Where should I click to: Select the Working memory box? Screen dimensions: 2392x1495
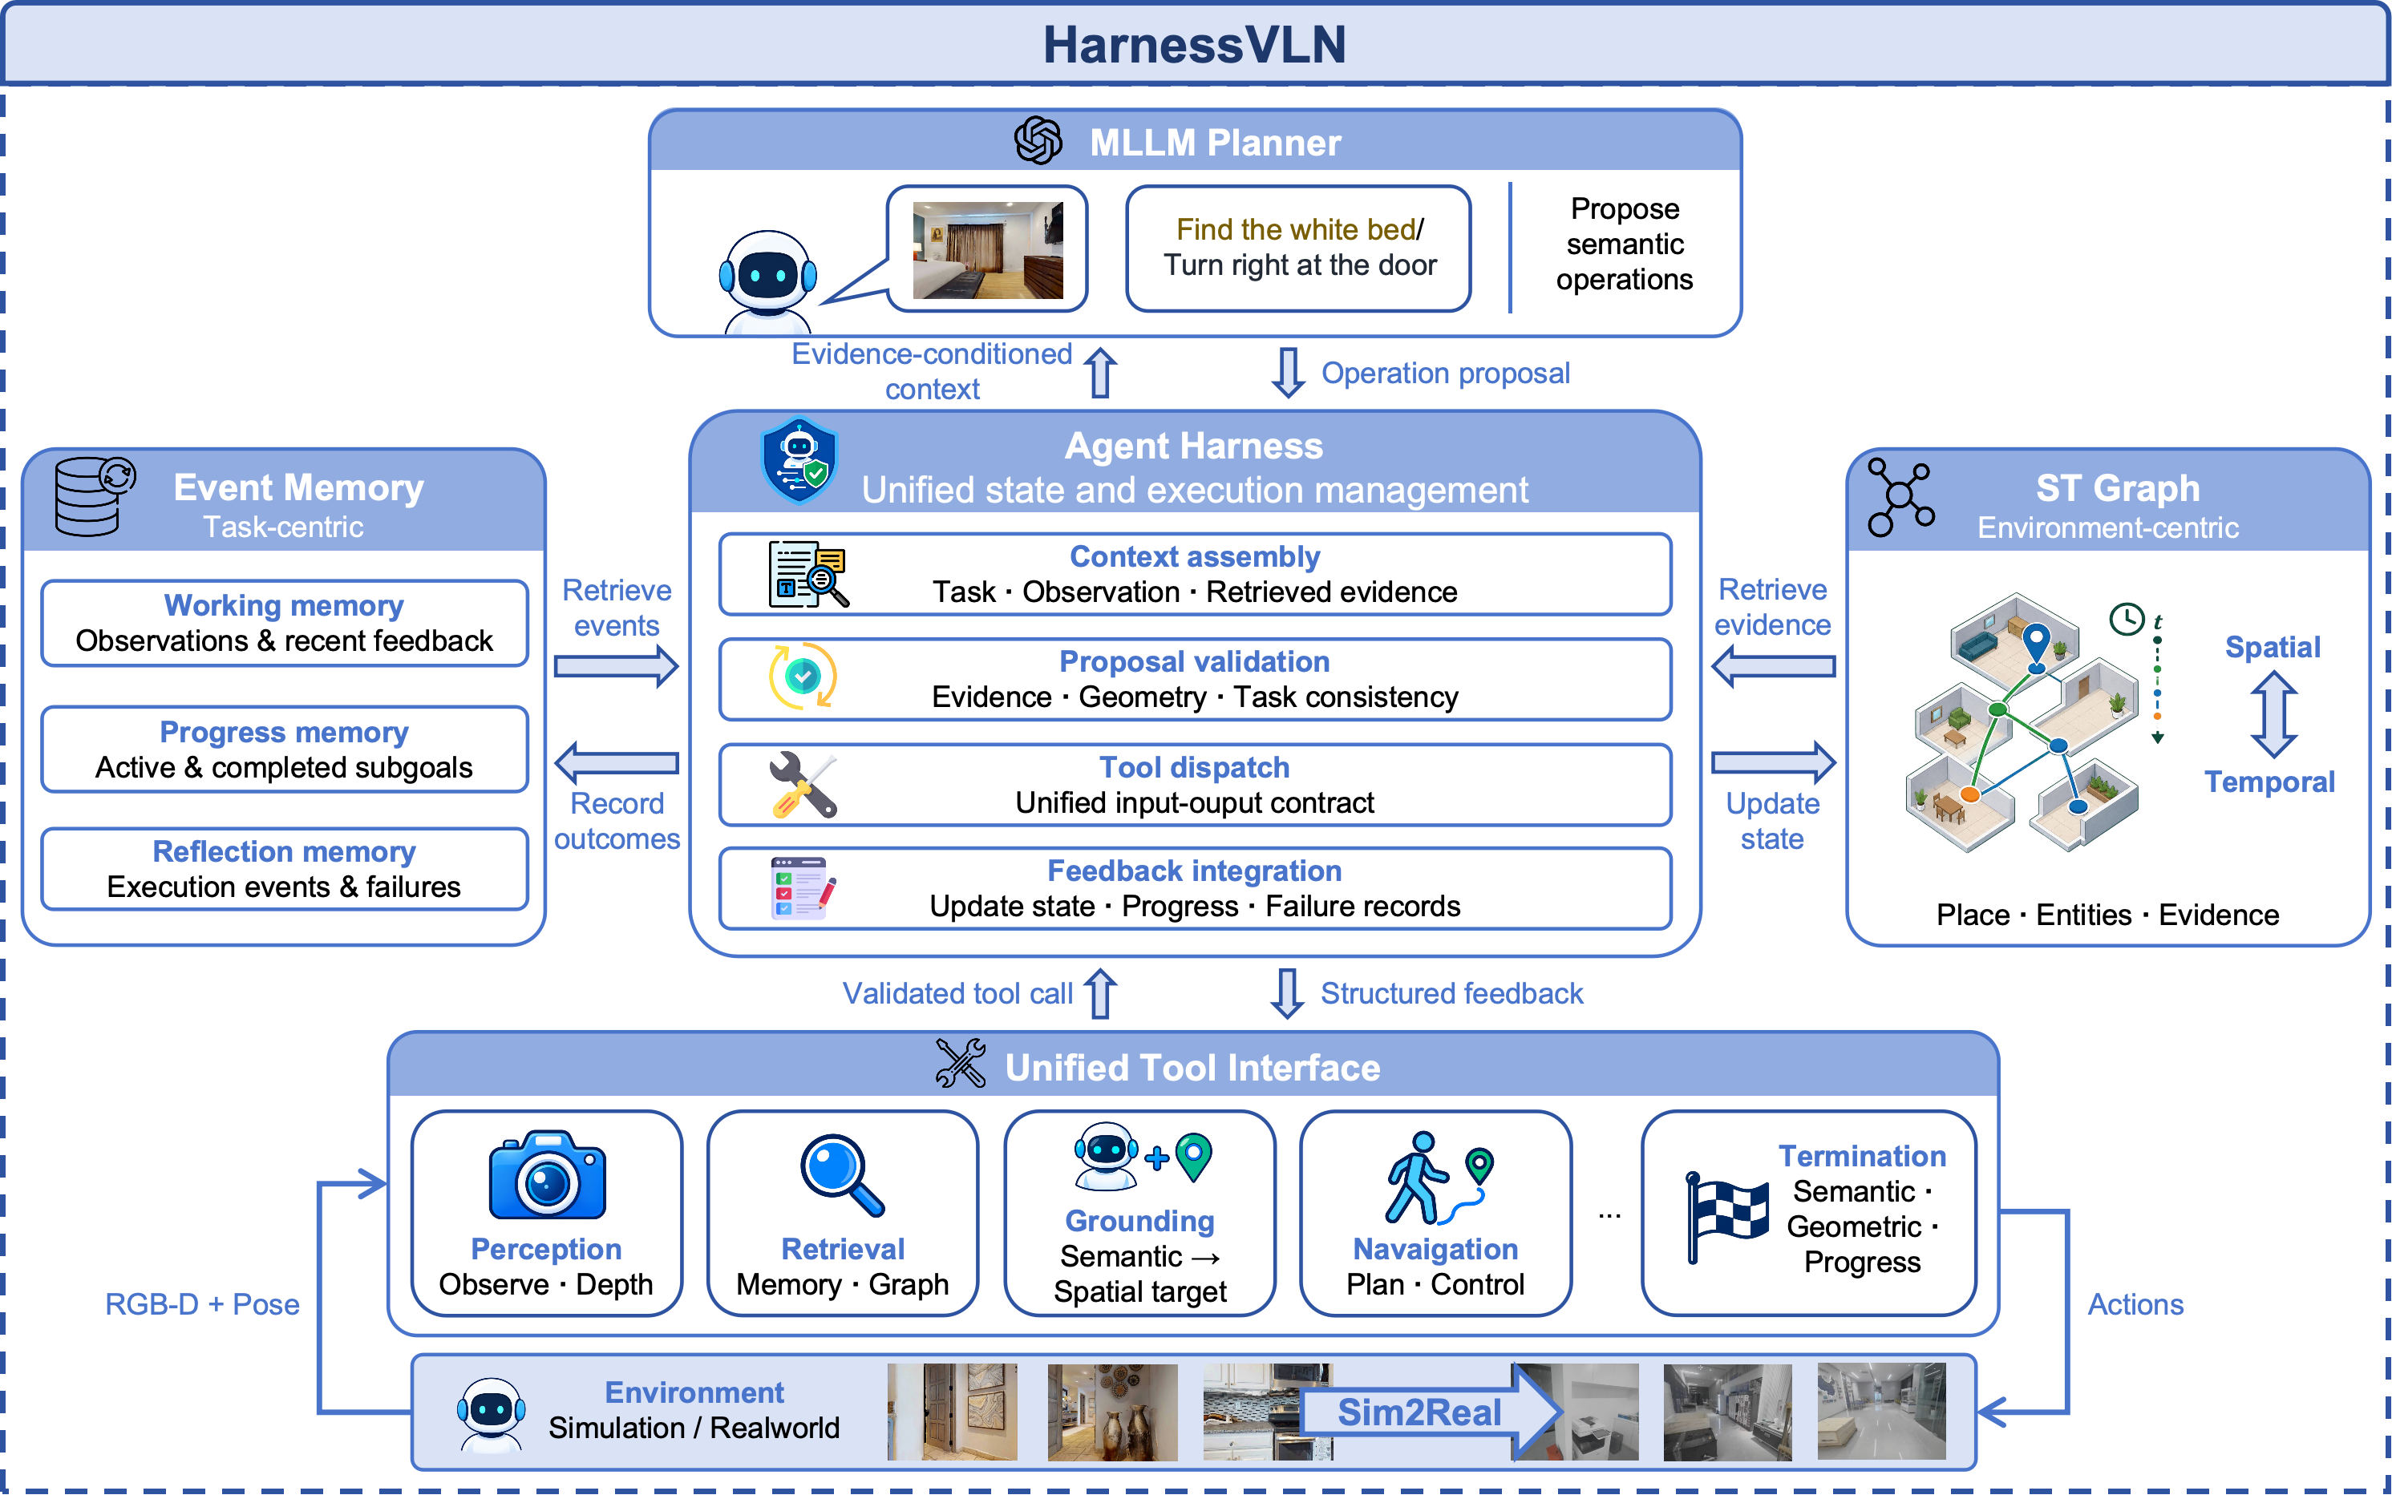pyautogui.click(x=285, y=623)
